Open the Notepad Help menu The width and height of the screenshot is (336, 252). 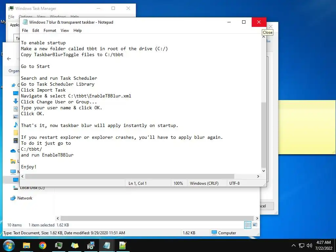coord(77,31)
